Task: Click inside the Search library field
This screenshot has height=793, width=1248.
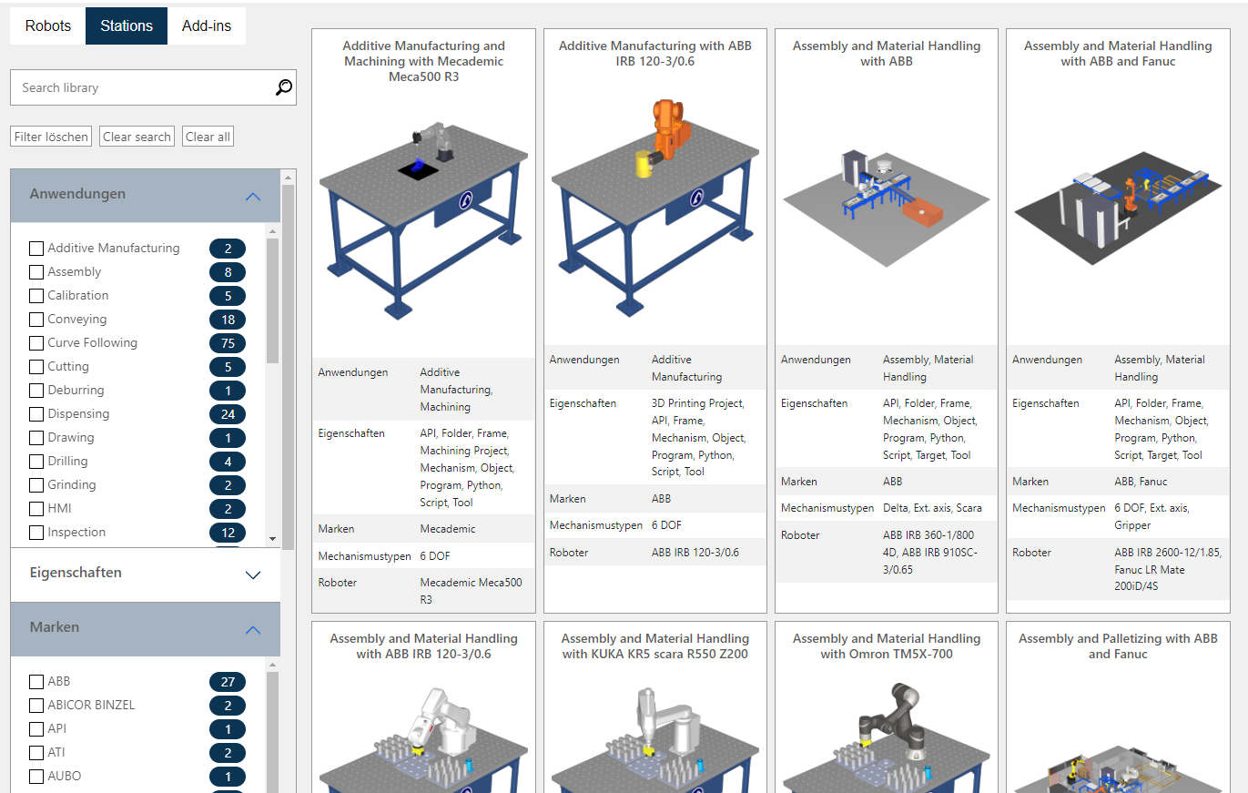Action: (137, 86)
